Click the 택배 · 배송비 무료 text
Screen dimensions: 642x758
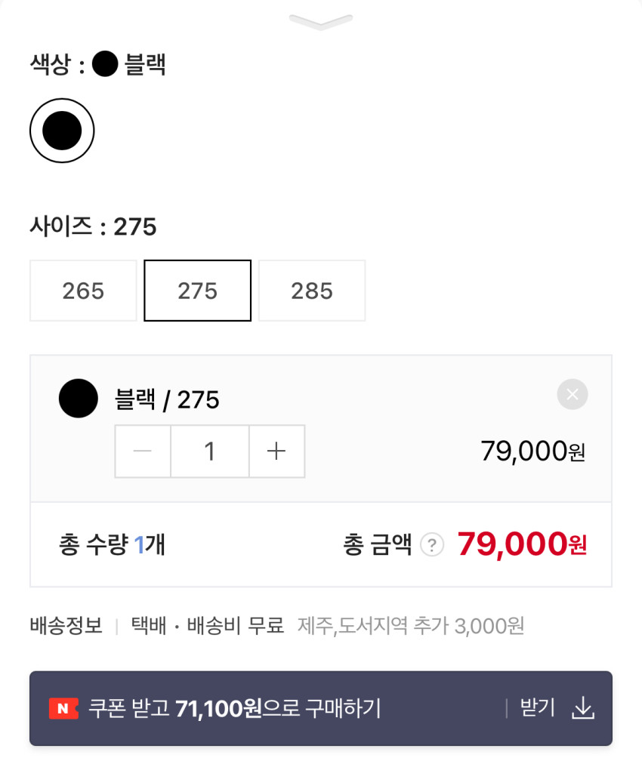tap(208, 626)
